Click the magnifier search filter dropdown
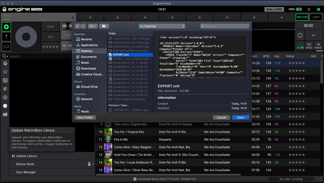Viewport: 324px width, 183px height. click(x=5, y=56)
